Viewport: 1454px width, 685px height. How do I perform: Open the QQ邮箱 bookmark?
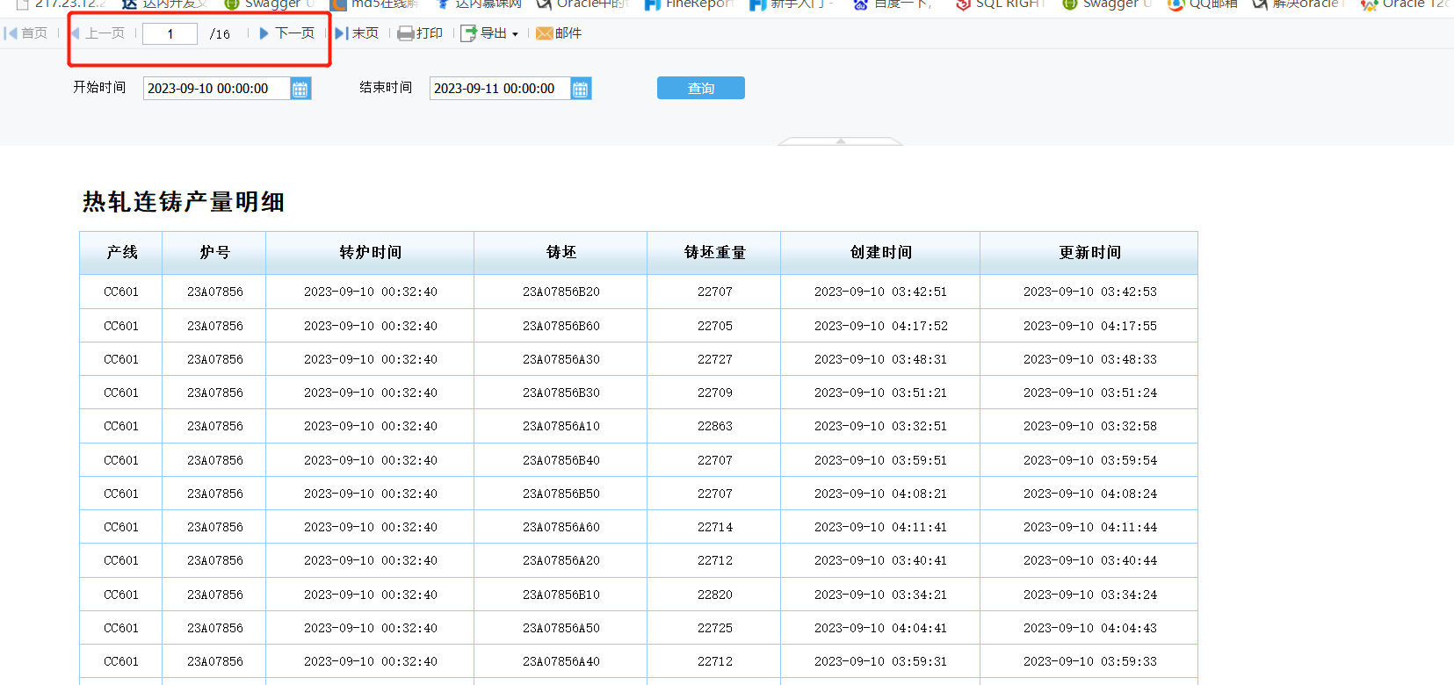coord(1202,4)
